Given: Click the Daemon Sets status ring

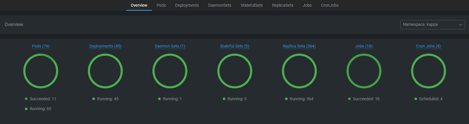Looking at the screenshot, I should click(170, 55).
